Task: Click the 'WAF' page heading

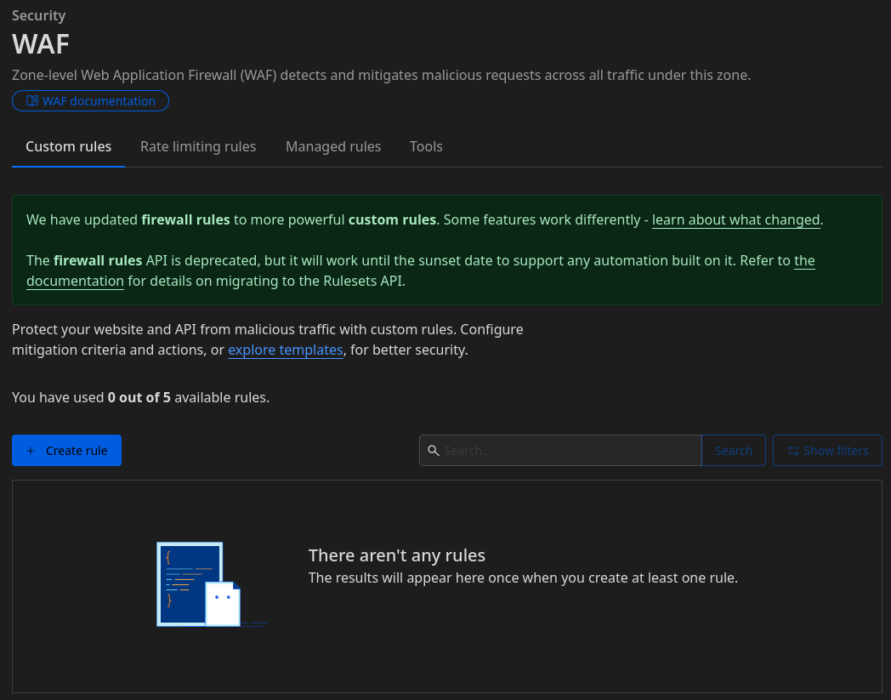Action: tap(41, 43)
